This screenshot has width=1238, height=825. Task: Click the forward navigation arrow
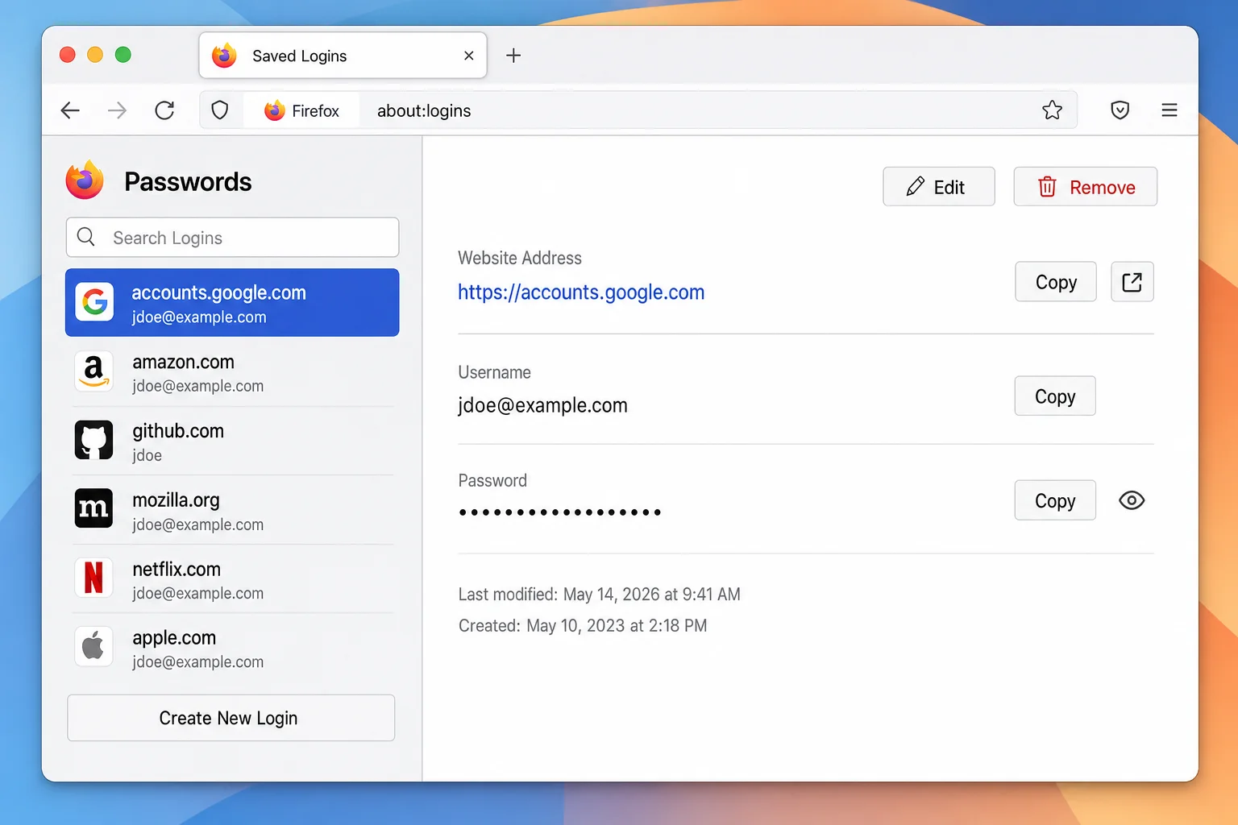[x=118, y=110]
